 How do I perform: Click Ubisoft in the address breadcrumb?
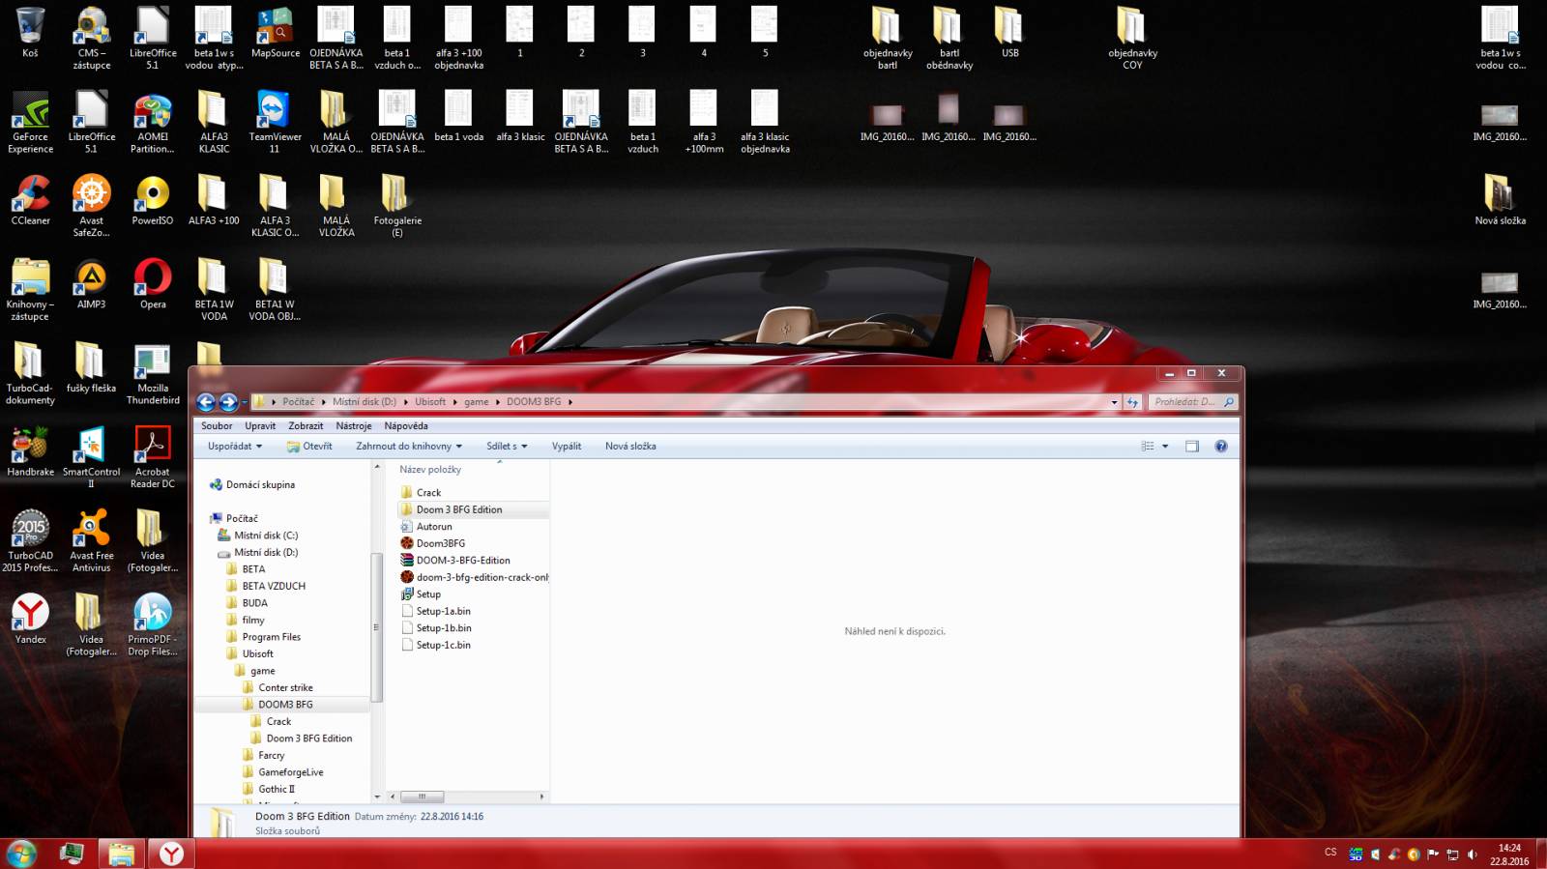pos(430,402)
